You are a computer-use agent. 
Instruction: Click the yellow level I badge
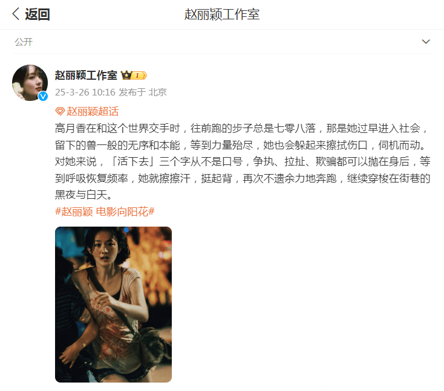click(139, 76)
